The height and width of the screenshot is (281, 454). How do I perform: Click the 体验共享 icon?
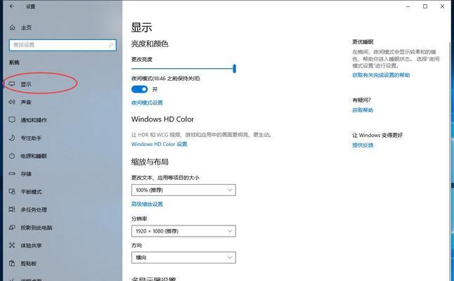(x=12, y=245)
